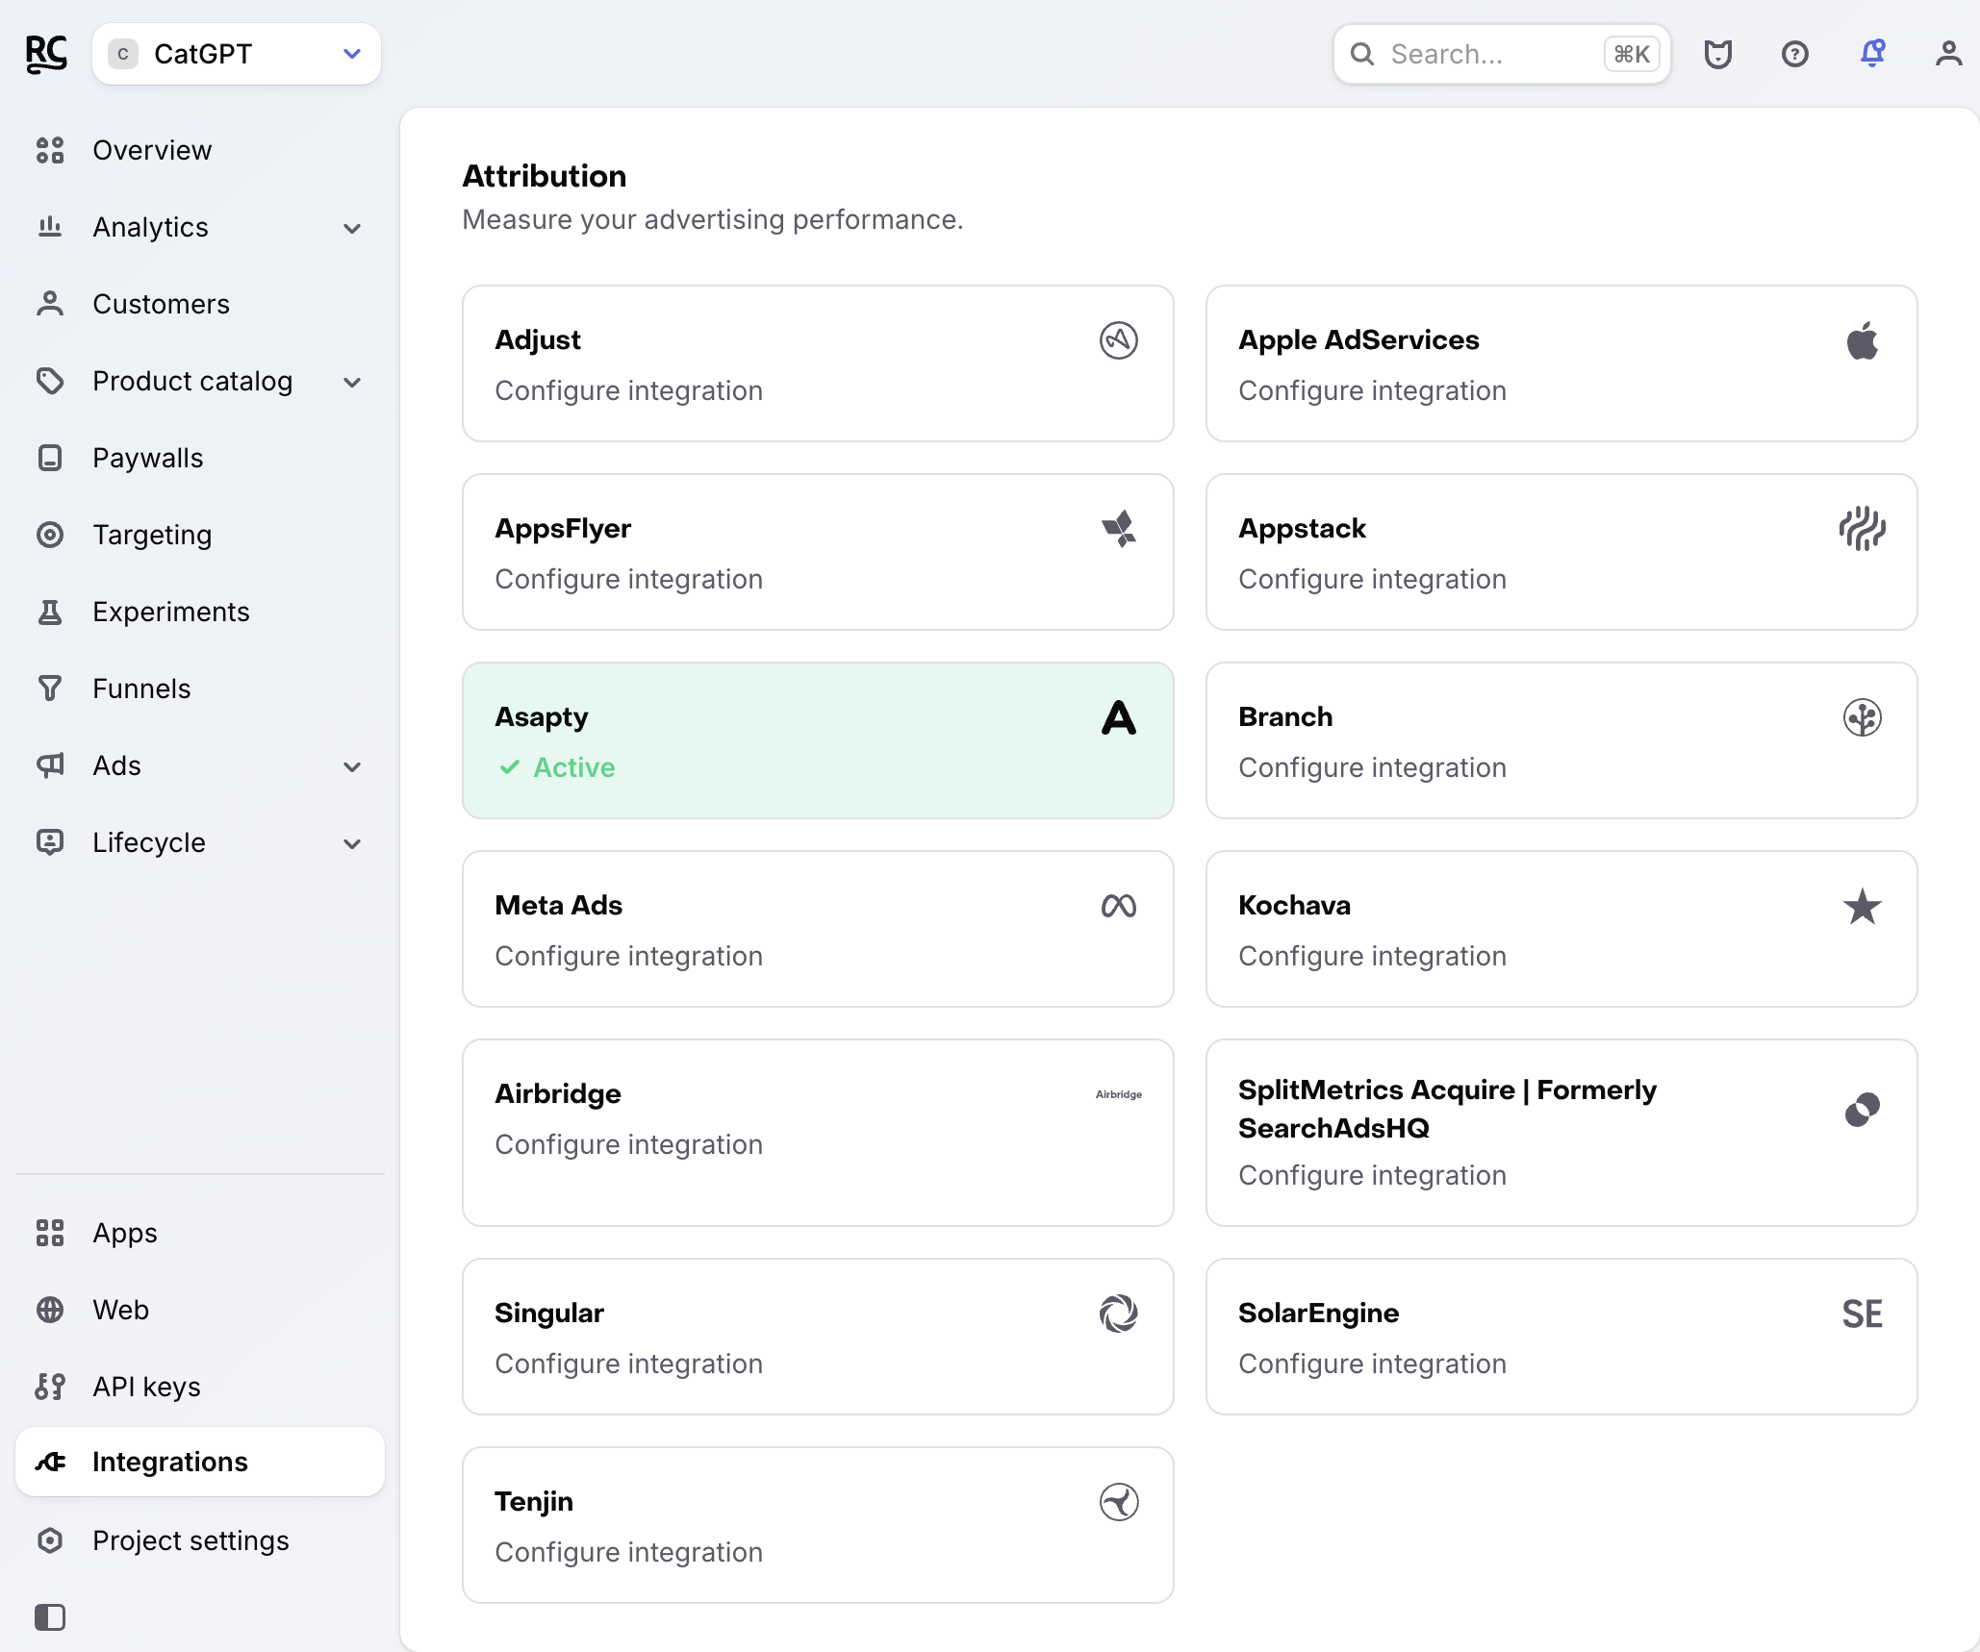This screenshot has width=1980, height=1652.
Task: Open the Singular integration card
Action: pyautogui.click(x=818, y=1337)
